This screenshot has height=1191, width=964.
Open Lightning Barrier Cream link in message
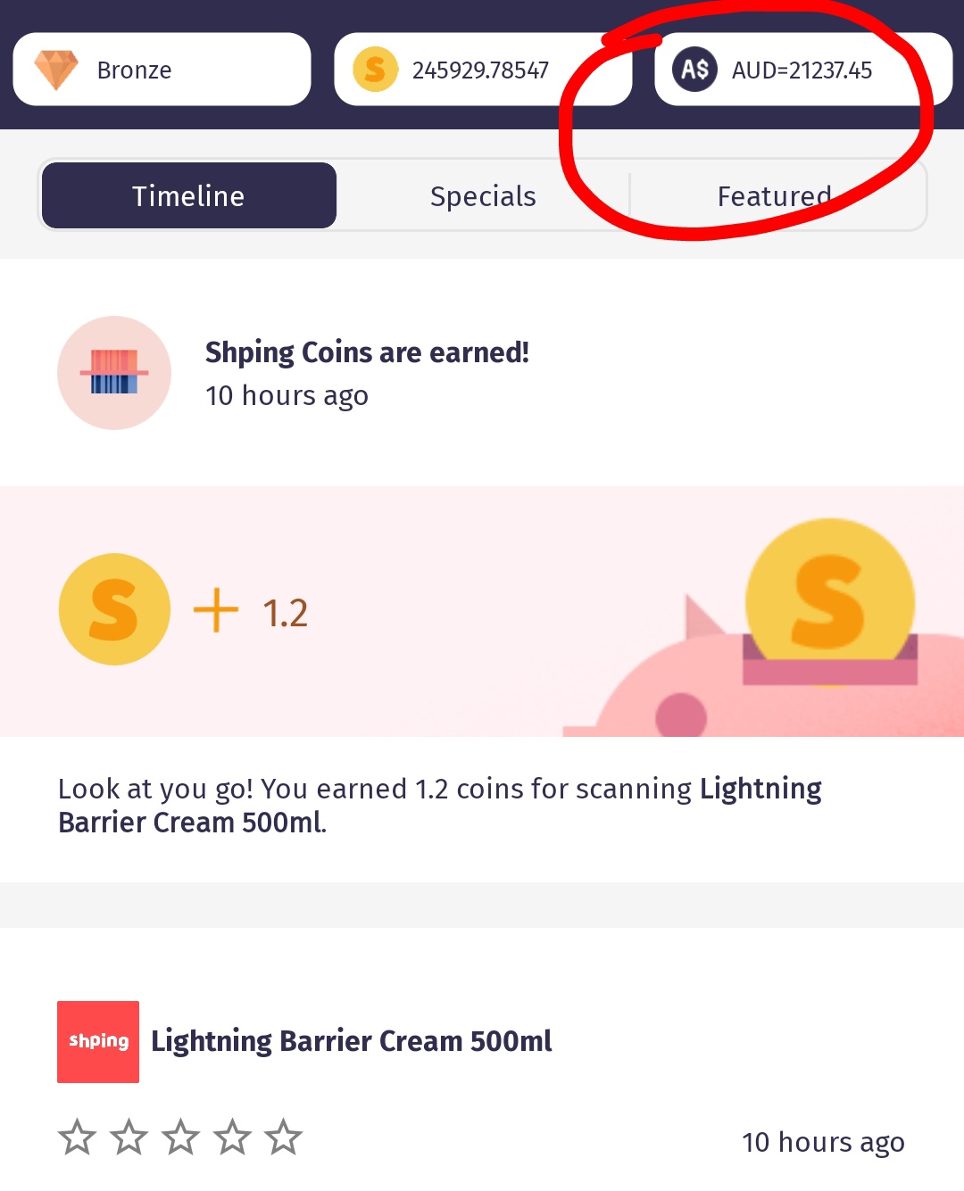pyautogui.click(x=440, y=805)
